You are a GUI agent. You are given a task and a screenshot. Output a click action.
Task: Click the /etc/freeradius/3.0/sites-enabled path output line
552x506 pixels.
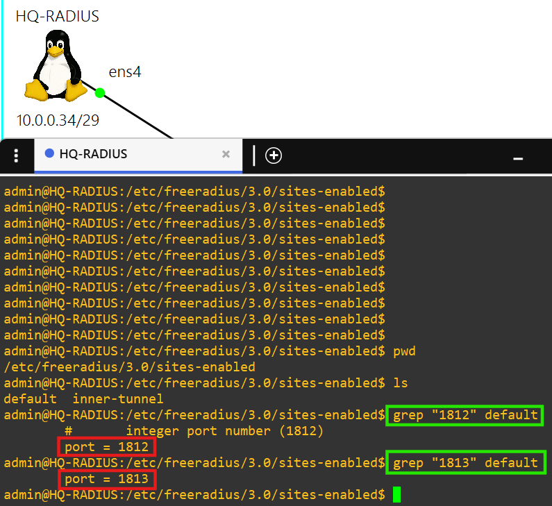coord(129,367)
